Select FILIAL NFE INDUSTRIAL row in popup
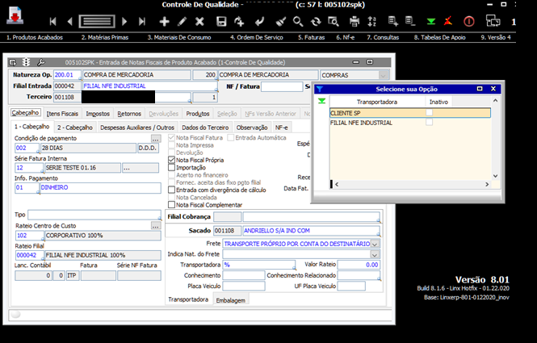This screenshot has height=343, width=537. click(x=361, y=123)
